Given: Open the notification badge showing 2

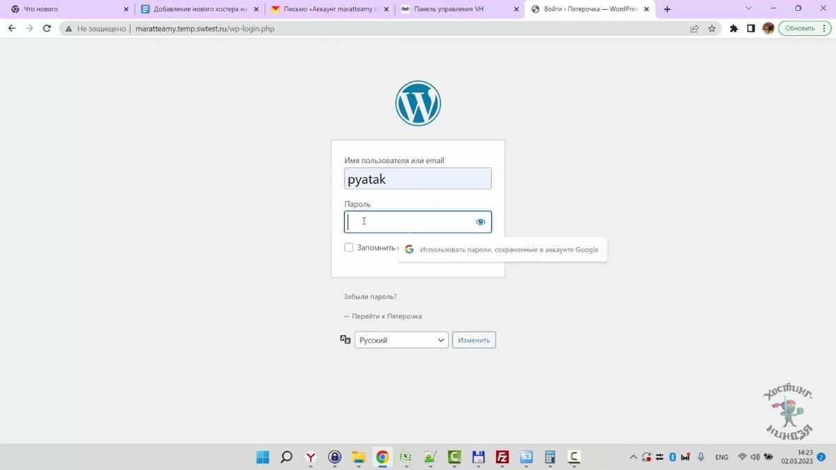Looking at the screenshot, I should 821,457.
